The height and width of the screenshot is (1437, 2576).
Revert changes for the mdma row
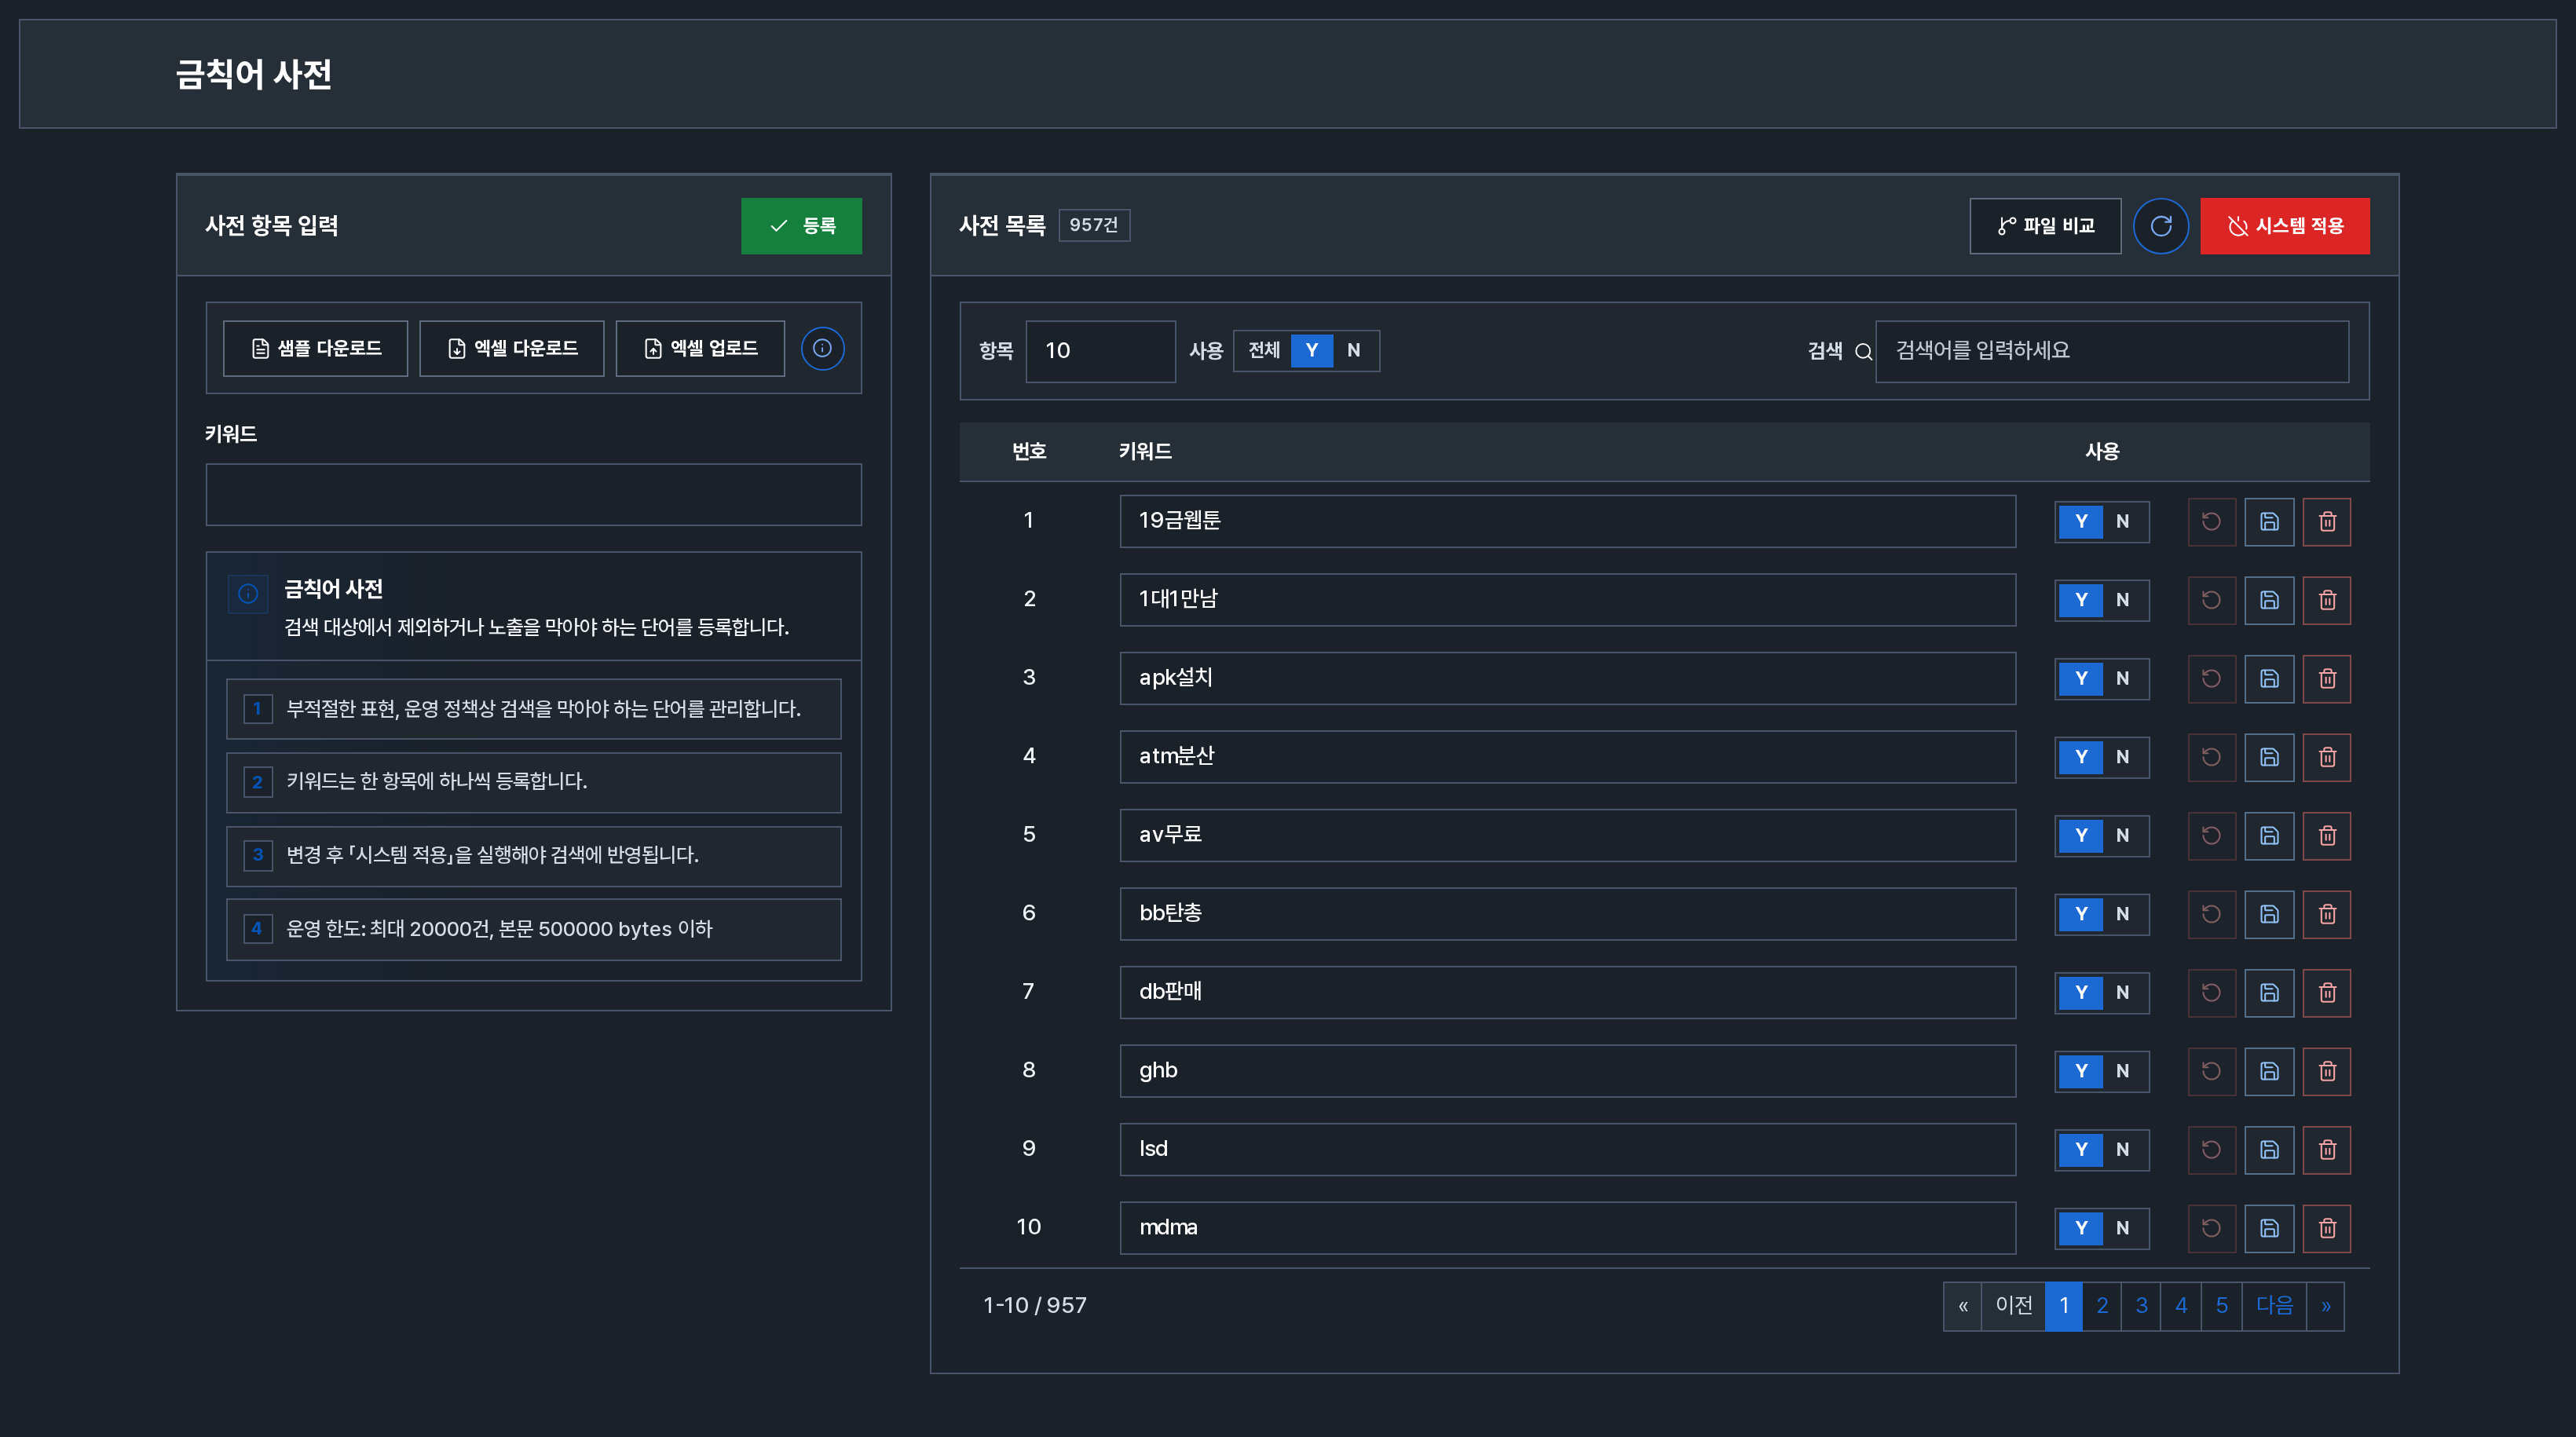pos(2211,1228)
